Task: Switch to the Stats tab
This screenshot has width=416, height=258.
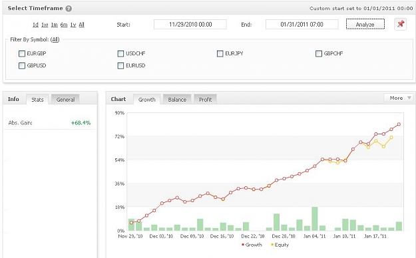Action: pyautogui.click(x=37, y=100)
